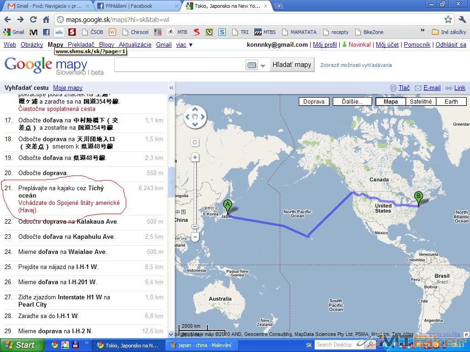The height and width of the screenshot is (352, 470).
Task: Switch to the Facebook Přihlášení tab
Action: (x=137, y=6)
